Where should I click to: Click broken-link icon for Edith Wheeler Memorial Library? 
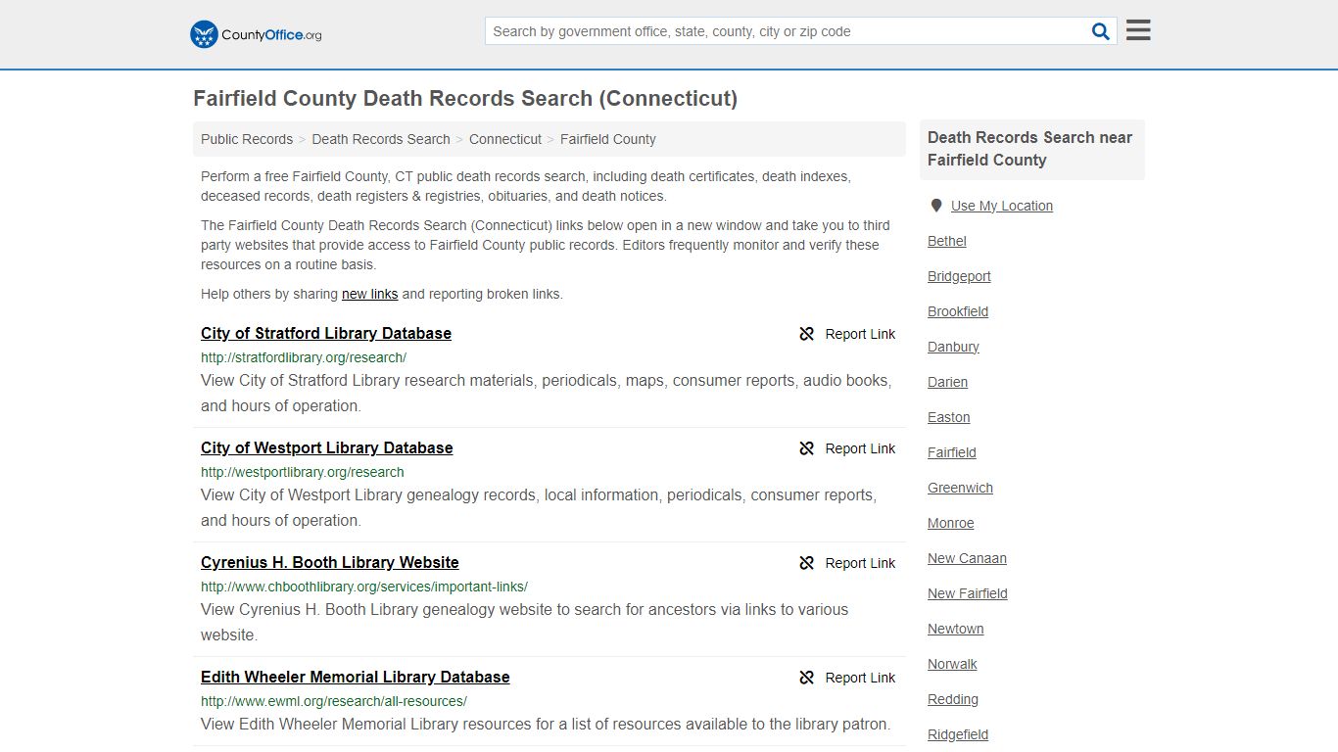pyautogui.click(x=807, y=678)
